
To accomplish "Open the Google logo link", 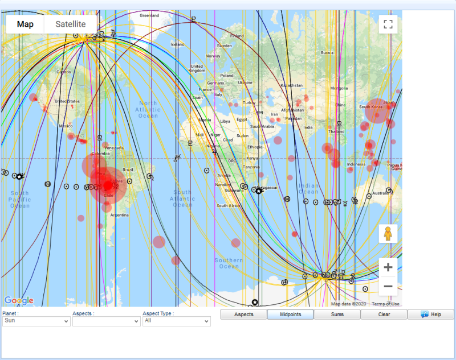I will 19,300.
